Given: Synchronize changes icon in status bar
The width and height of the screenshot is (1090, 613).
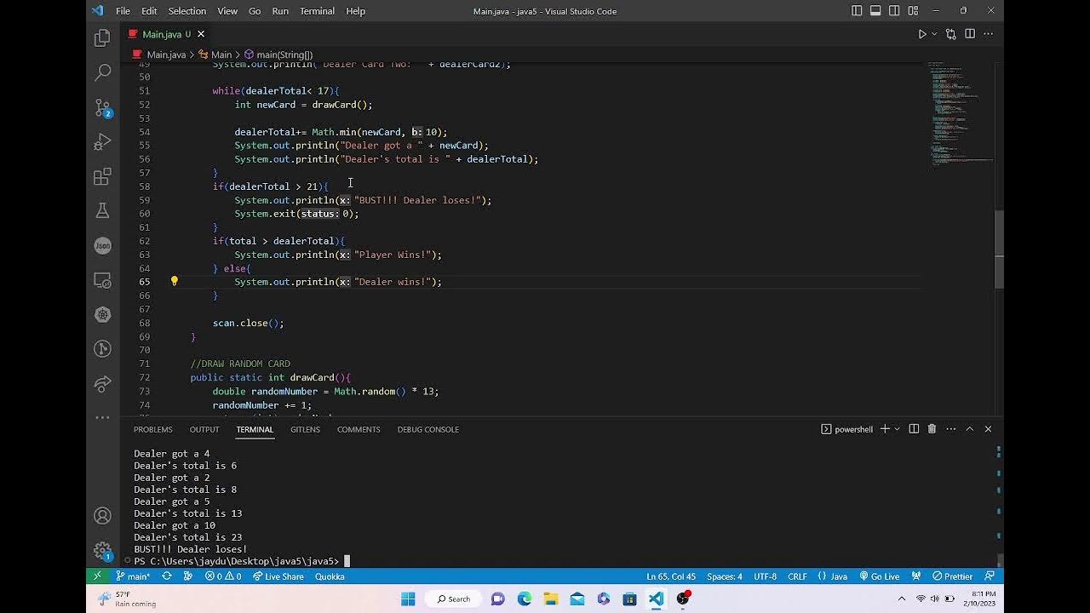Looking at the screenshot, I should 167,576.
